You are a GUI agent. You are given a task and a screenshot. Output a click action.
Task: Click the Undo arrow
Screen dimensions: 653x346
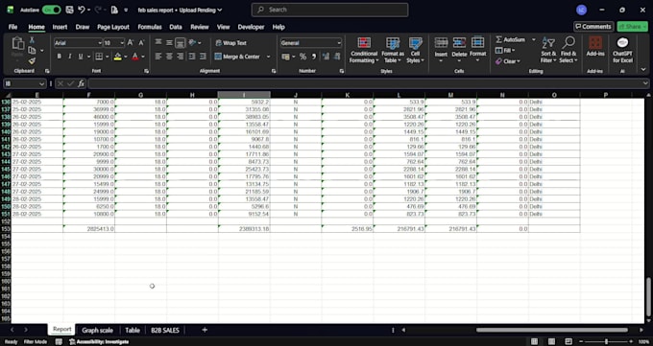(82, 10)
